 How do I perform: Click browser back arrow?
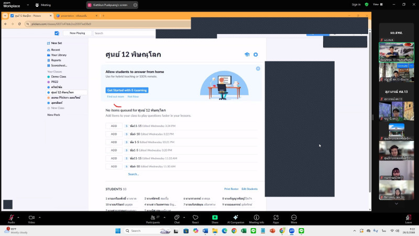6,24
